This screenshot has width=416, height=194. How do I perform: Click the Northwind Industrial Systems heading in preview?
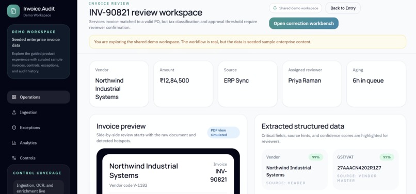pyautogui.click(x=143, y=171)
